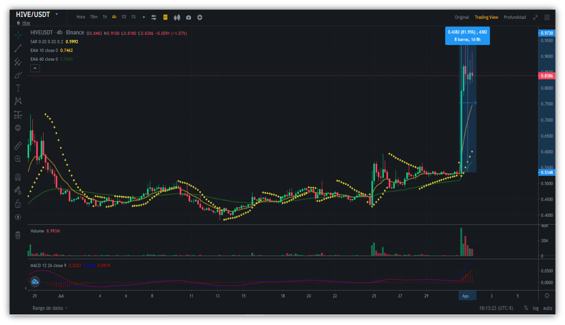Select the 1h interval

(105, 17)
